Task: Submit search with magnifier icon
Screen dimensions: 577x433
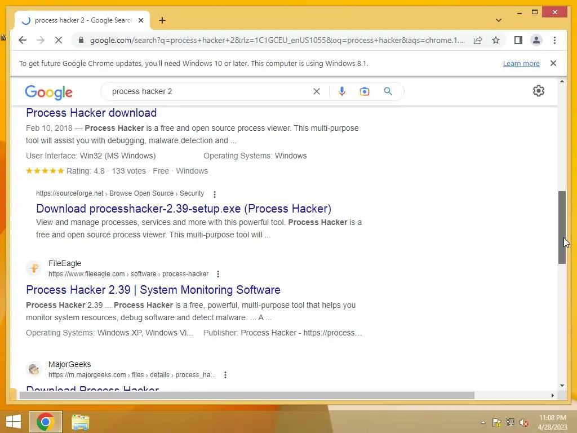Action: click(x=388, y=91)
